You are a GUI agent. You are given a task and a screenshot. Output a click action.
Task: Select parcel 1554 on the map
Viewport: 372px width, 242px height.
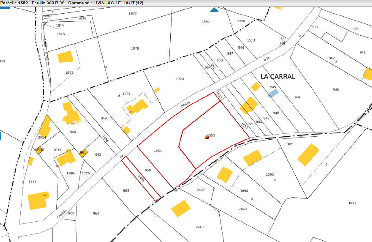coord(158,151)
